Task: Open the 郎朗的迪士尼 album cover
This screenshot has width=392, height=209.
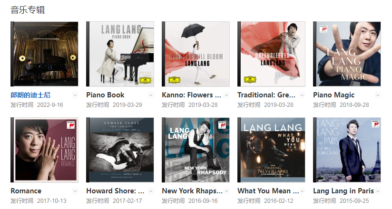Action: pyautogui.click(x=44, y=54)
